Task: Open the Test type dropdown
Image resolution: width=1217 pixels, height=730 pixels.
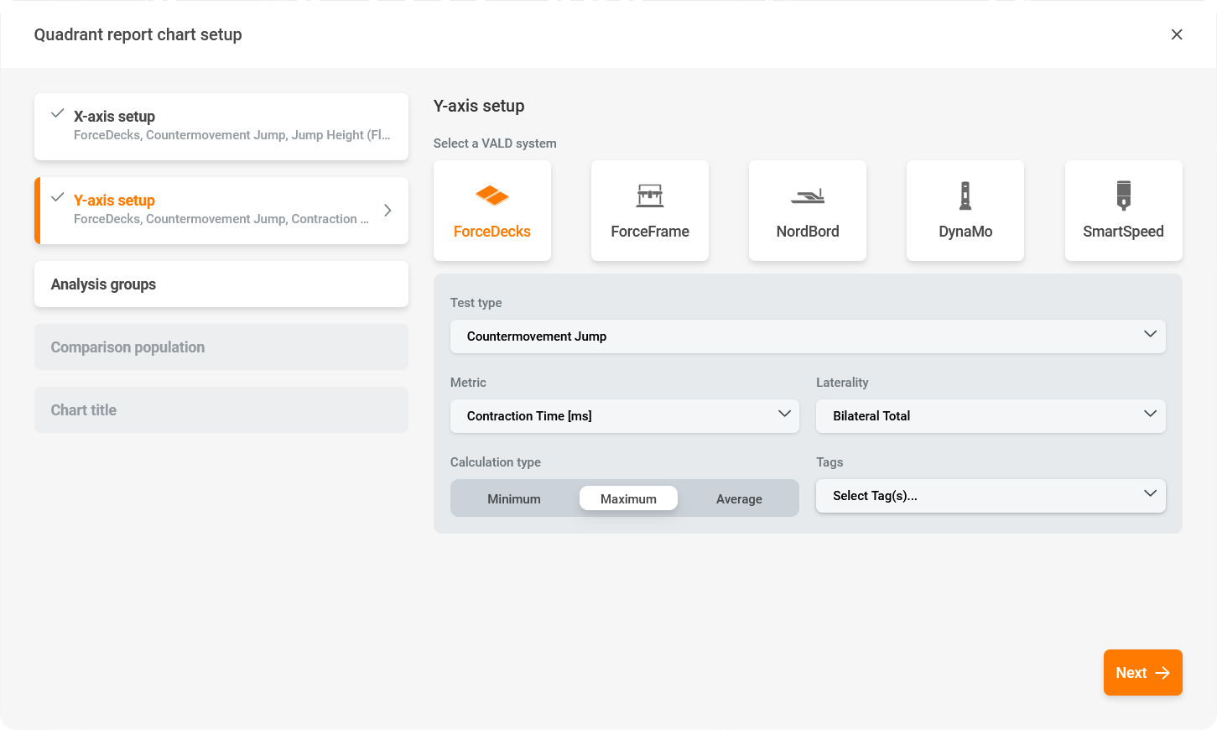Action: [x=808, y=336]
